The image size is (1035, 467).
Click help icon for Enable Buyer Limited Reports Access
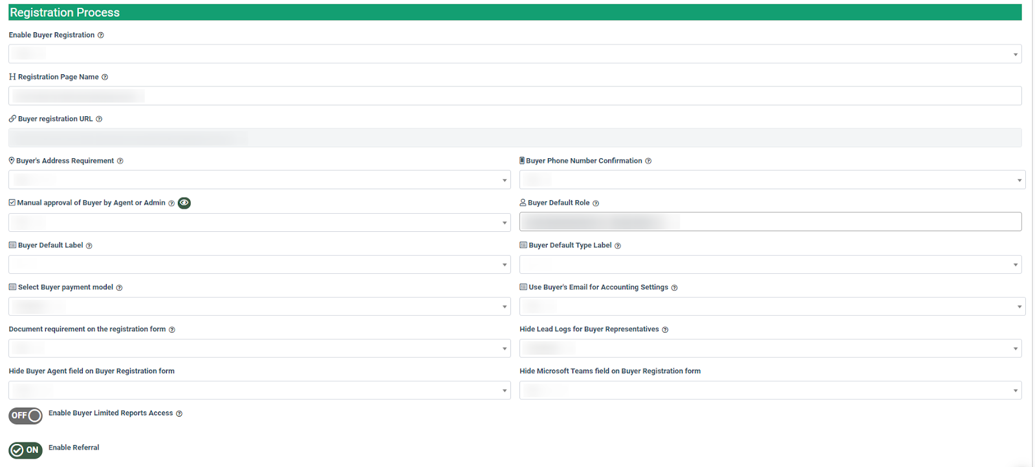pyautogui.click(x=179, y=414)
